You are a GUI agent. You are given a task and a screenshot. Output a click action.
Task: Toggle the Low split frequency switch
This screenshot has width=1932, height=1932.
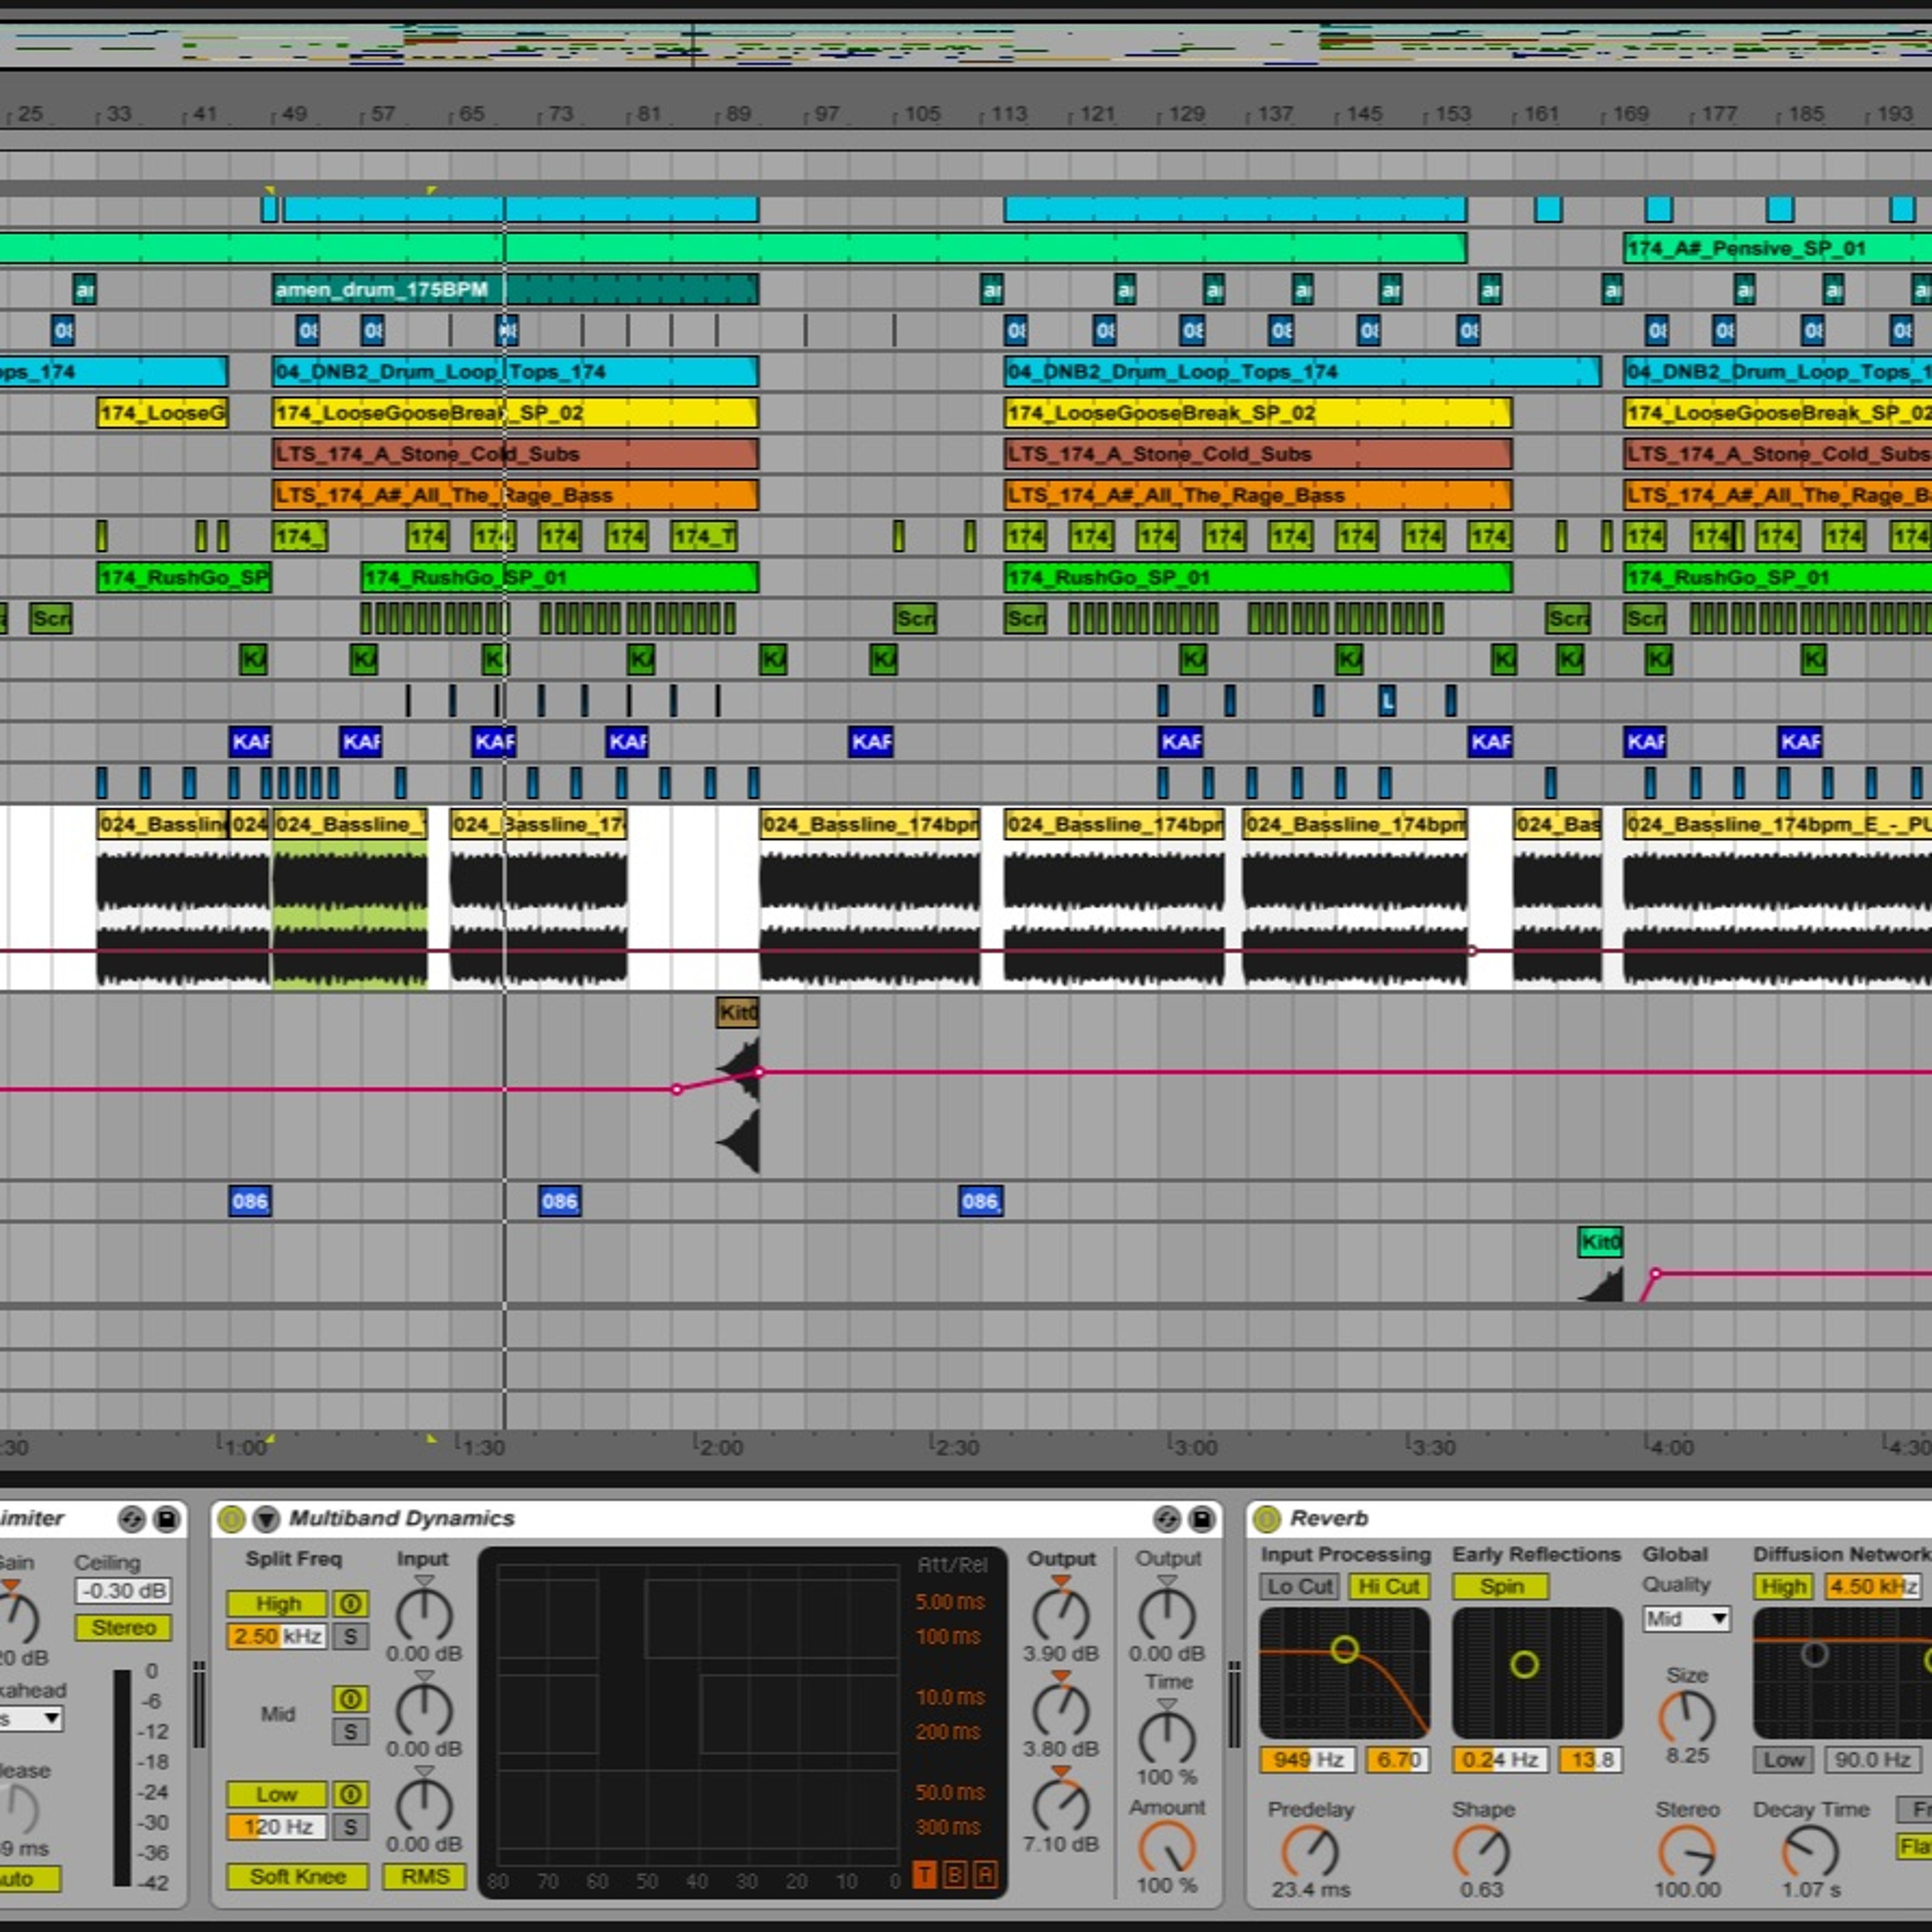pos(277,1794)
